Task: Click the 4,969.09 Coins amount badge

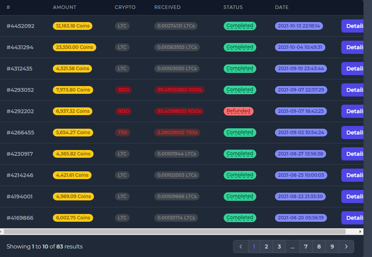Action: click(x=73, y=197)
